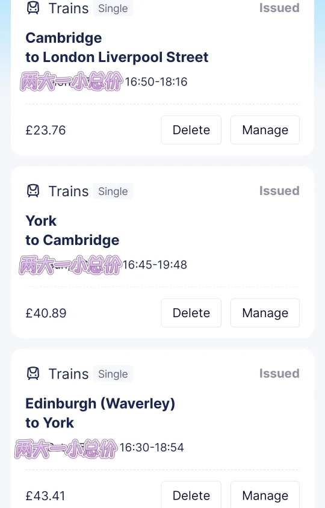Click the 16:30-18:54 departure time
Viewport: 325px width, 508px height.
[x=152, y=447]
